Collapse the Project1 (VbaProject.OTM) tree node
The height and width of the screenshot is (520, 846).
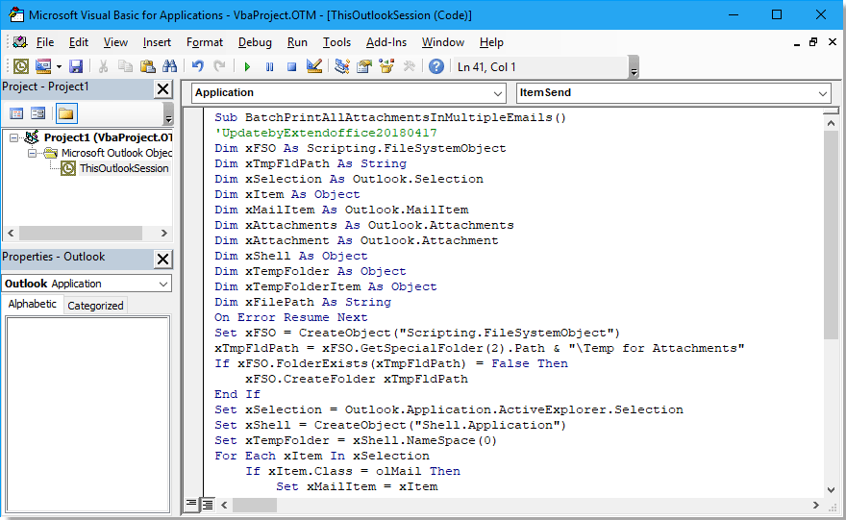click(14, 137)
